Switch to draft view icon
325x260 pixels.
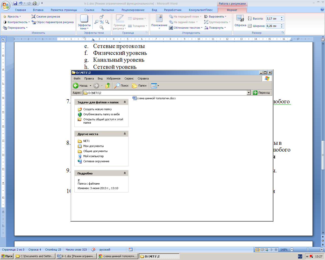[x=276, y=250]
